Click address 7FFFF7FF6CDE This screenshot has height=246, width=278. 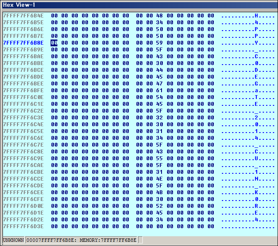pyautogui.click(x=23, y=186)
